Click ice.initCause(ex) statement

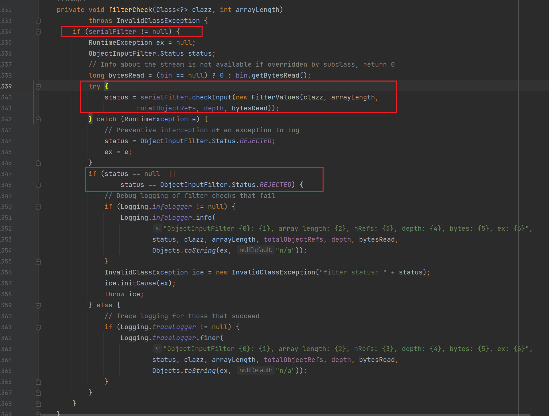click(x=140, y=283)
